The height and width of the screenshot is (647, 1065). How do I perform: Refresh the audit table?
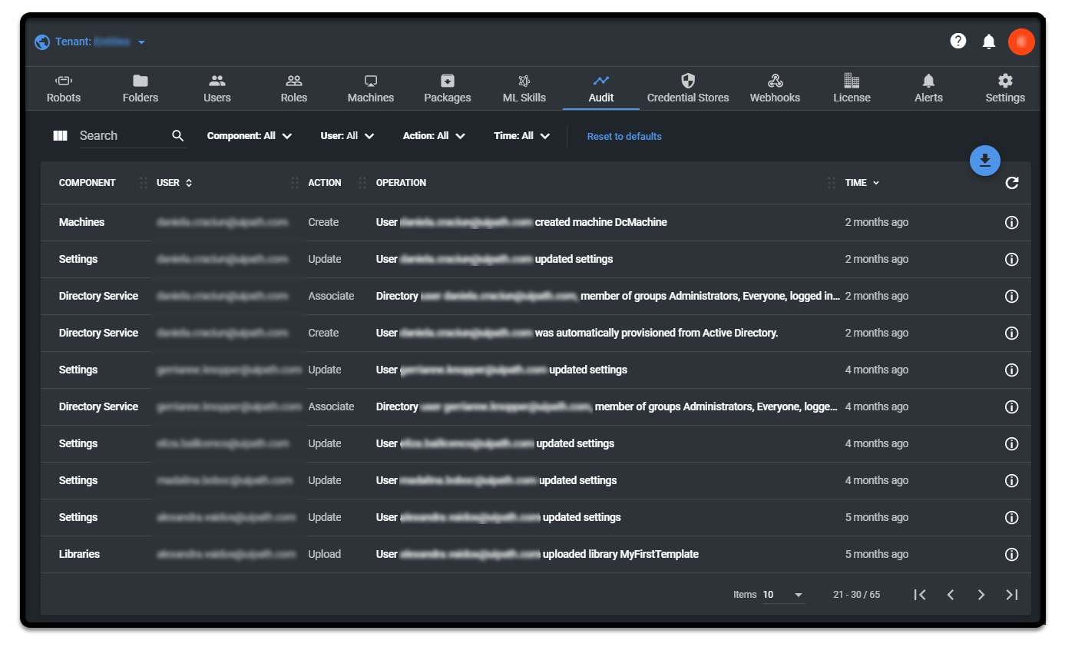pos(1012,183)
